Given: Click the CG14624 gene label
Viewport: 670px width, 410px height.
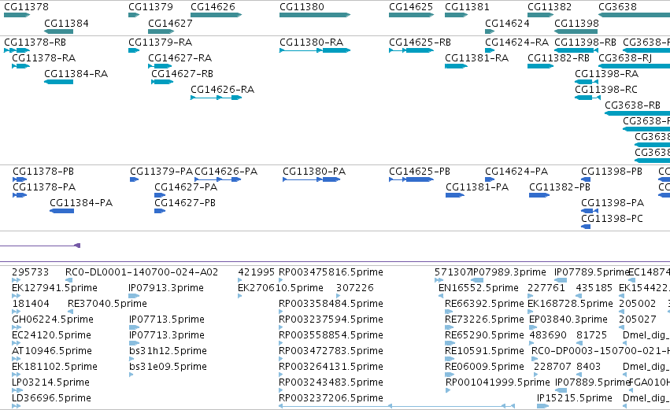Looking at the screenshot, I should click(x=507, y=23).
